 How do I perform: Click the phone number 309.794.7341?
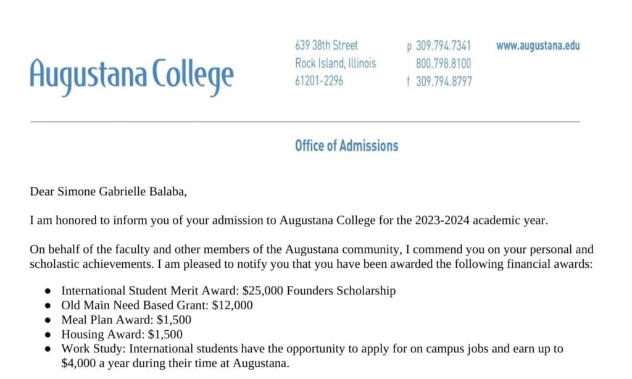click(x=444, y=46)
